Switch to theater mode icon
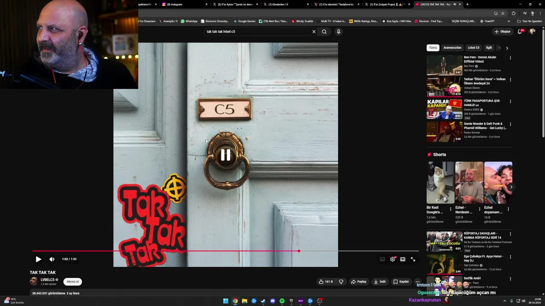 click(x=403, y=259)
